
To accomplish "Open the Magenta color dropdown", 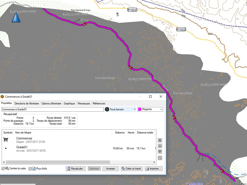I will pos(161,109).
